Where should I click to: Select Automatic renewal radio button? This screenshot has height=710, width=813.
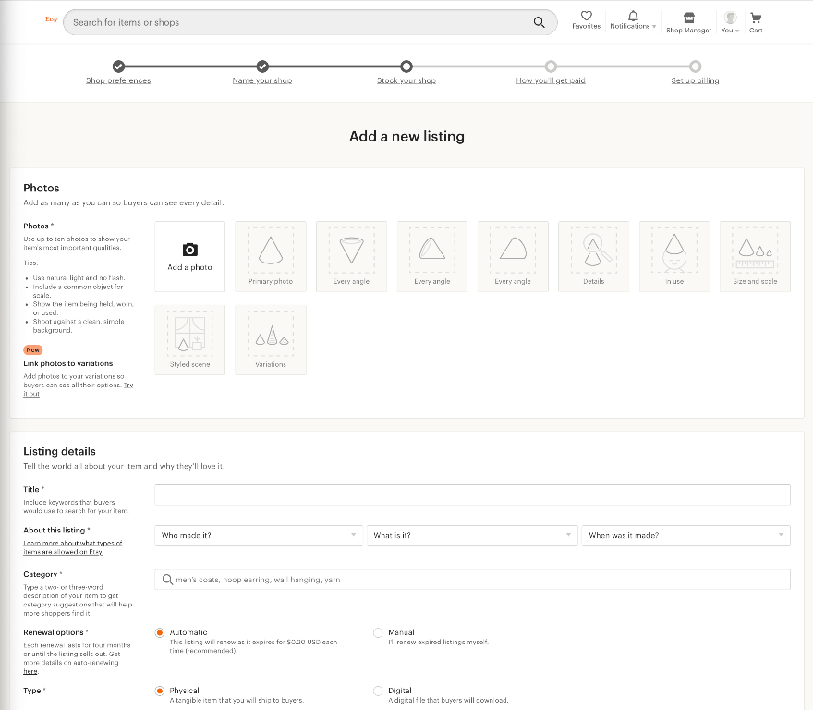(x=160, y=632)
